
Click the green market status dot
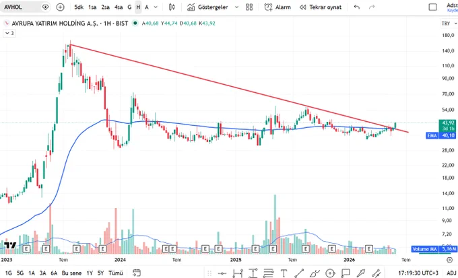click(x=135, y=24)
